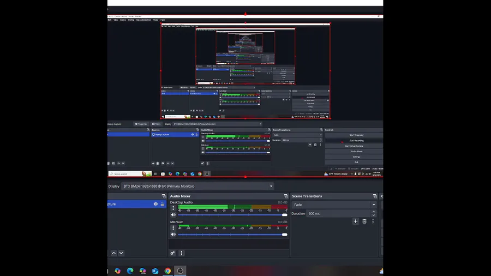Open OBS Studio from the bottom taskbar
Viewport: 491px width, 276px height.
(x=180, y=271)
